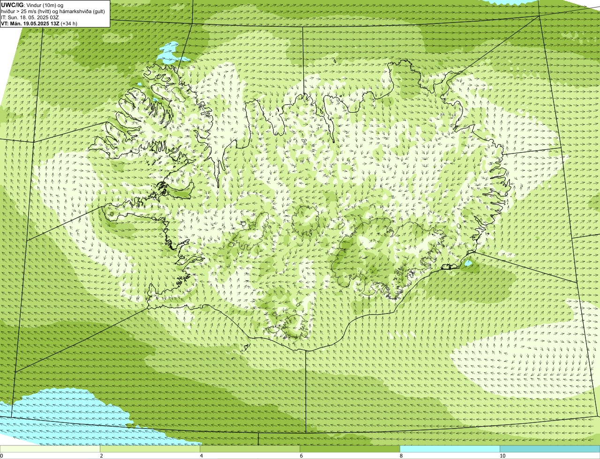
Task: Click the 'VT: Mán. 19.05.2025 13Z (+34 h)' line
Action: [x=39, y=23]
